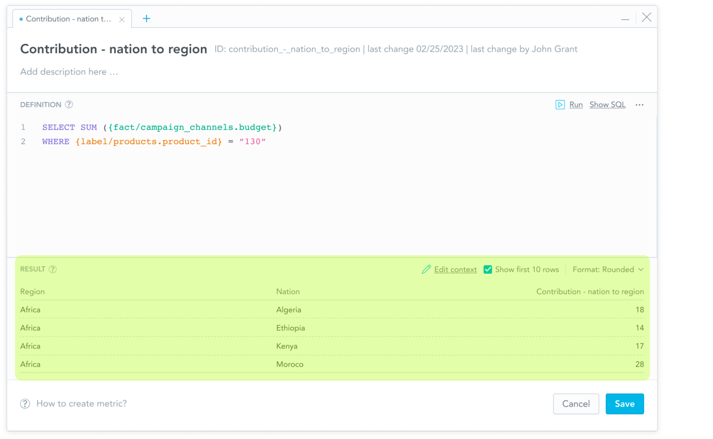Click the metric title Contribution - nation to region
This screenshot has height=439, width=713.
[x=113, y=49]
